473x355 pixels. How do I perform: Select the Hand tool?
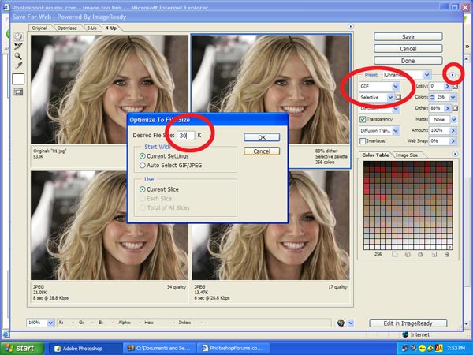17,36
